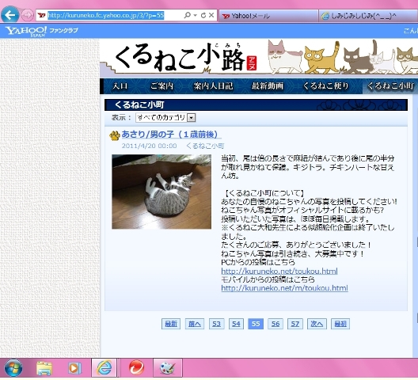Click the くるねこ小町 category link under the date
The width and height of the screenshot is (418, 380).
pyautogui.click(x=205, y=146)
